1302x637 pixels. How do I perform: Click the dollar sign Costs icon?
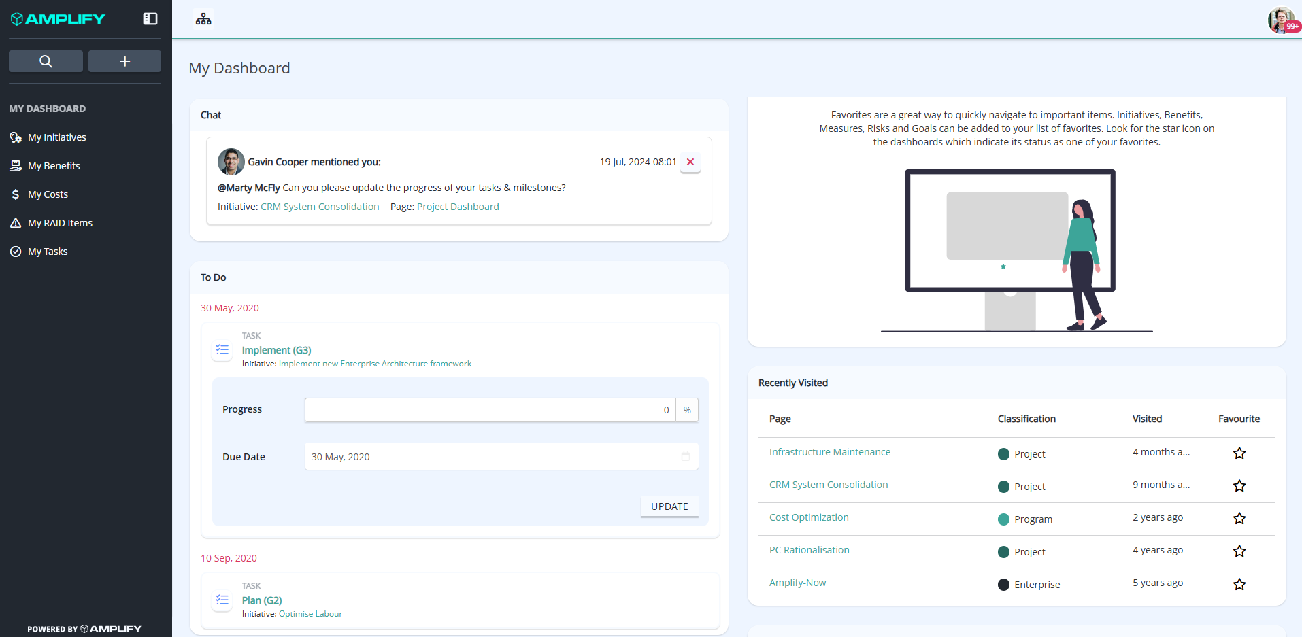[16, 194]
